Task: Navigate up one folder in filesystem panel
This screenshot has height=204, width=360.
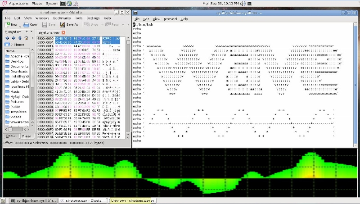Action: (21, 38)
